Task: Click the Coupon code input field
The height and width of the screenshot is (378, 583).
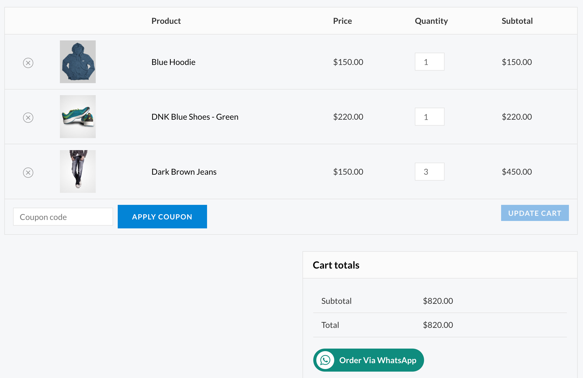Action: (63, 216)
